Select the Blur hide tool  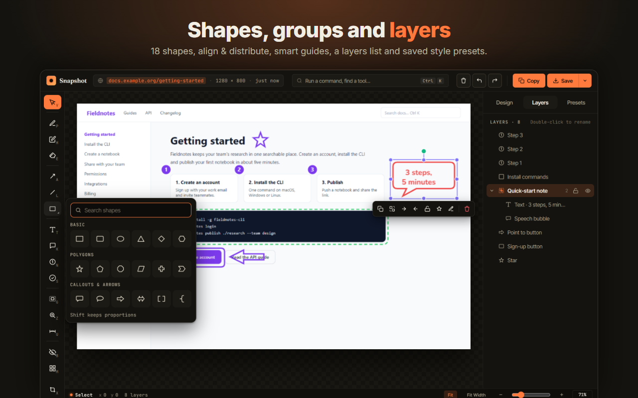tap(52, 352)
